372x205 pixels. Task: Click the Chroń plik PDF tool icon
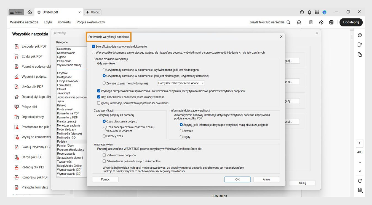pyautogui.click(x=17, y=157)
